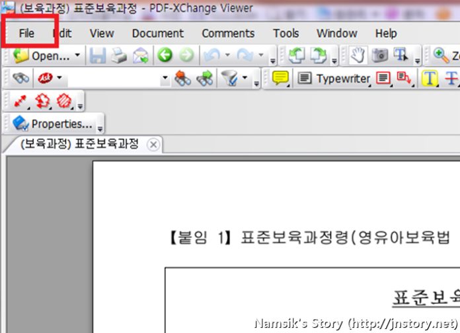This screenshot has width=460, height=333.
Task: Open the File menu
Action: [x=26, y=33]
